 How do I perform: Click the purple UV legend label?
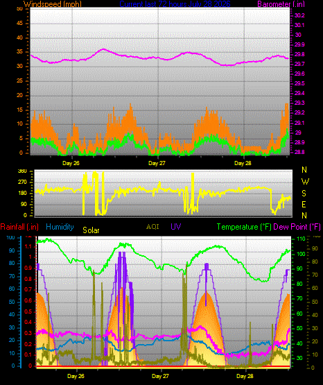pyautogui.click(x=176, y=226)
